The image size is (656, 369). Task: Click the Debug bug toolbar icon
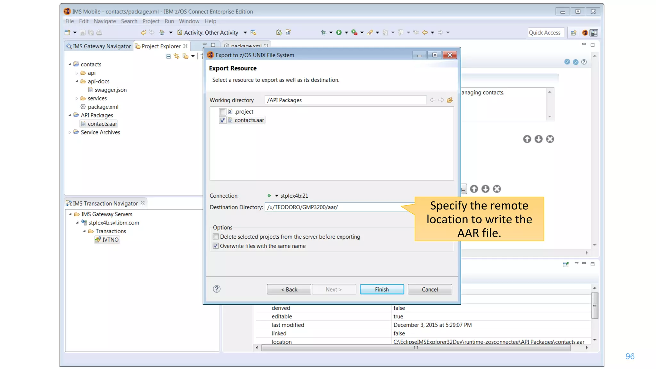coord(324,32)
